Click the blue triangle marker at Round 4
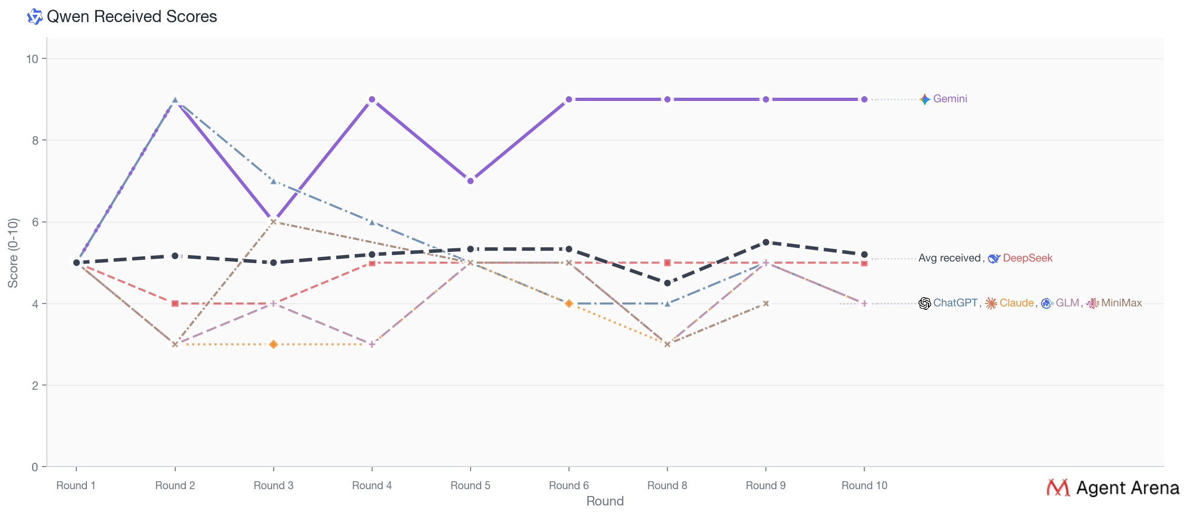 click(x=372, y=222)
